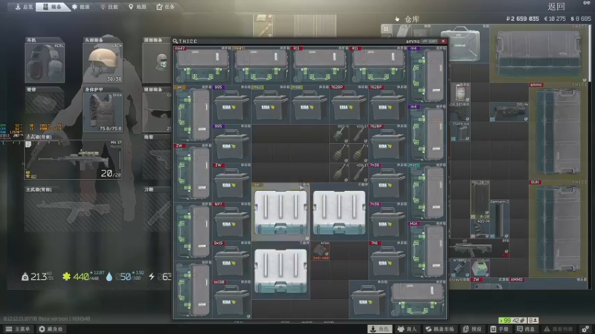This screenshot has width=595, height=334.
Task: Select the 9x19-tagged ammo case
Action: pyautogui.click(x=232, y=261)
